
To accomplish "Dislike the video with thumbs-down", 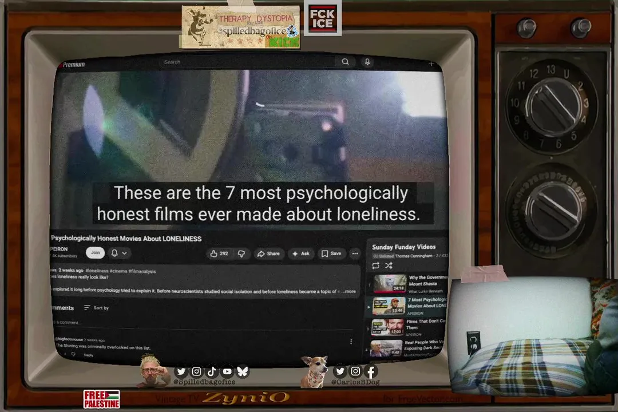I will (241, 253).
